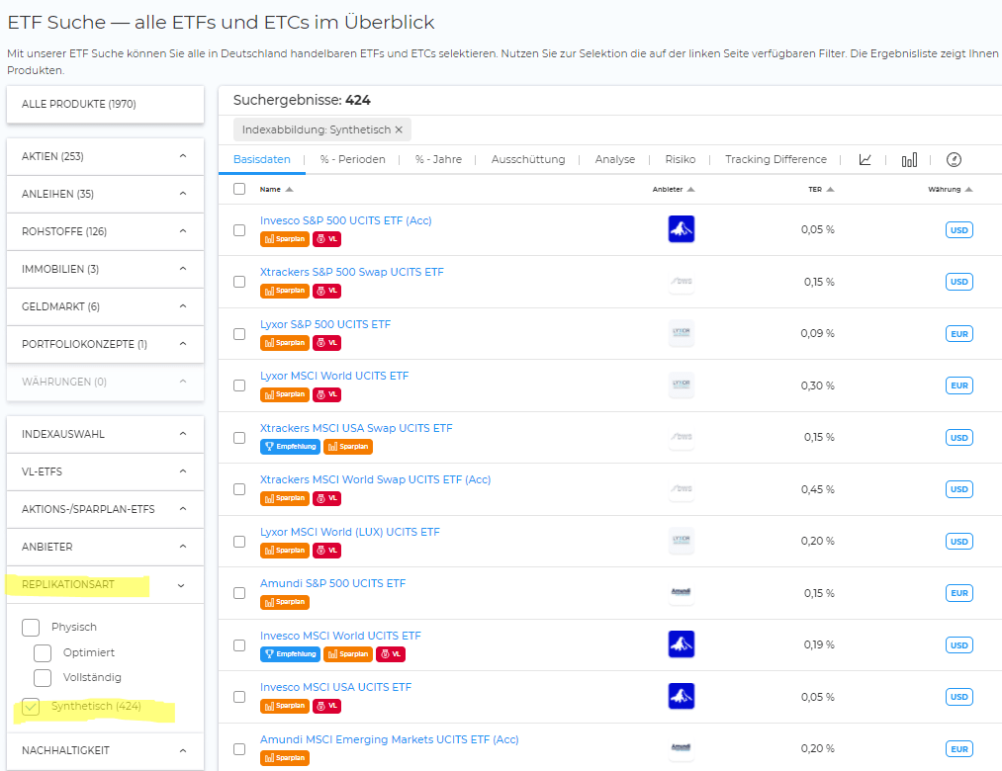Click provider logo of Xtrackers S&P 500 Swap
This screenshot has height=771, width=1002.
(x=682, y=281)
